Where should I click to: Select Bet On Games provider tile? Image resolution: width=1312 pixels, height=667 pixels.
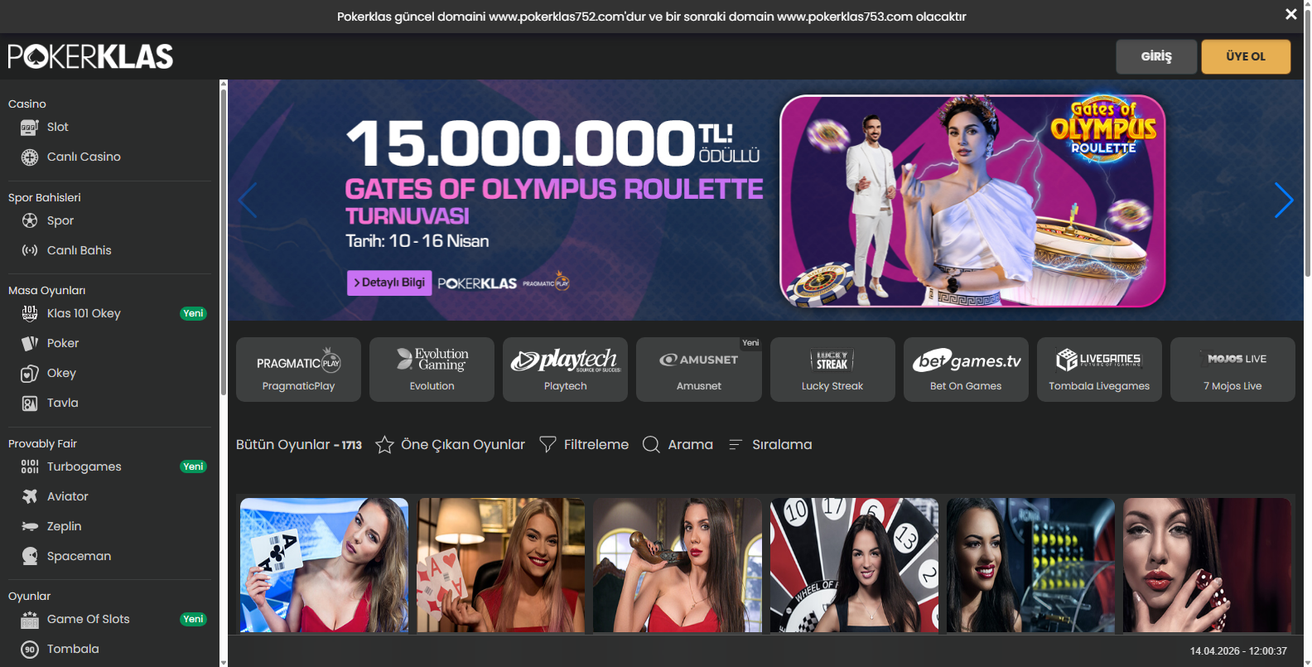pyautogui.click(x=966, y=370)
